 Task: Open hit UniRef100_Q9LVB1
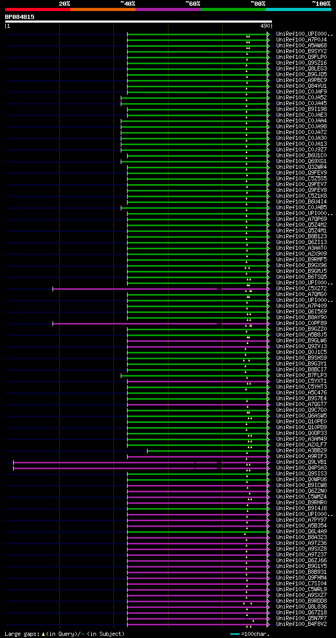(301, 462)
